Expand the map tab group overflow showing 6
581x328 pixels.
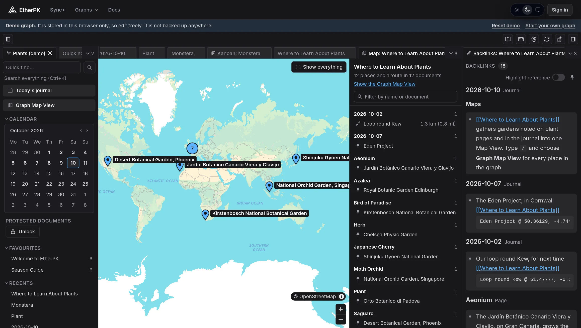pyautogui.click(x=453, y=53)
